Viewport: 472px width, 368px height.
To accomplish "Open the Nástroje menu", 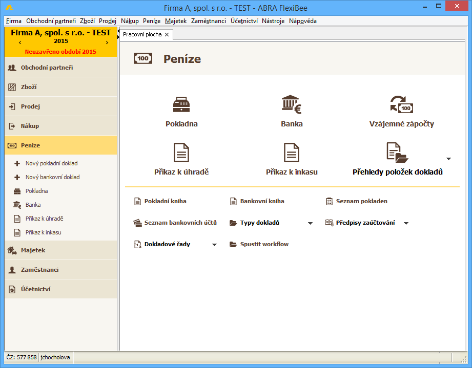I will click(273, 21).
